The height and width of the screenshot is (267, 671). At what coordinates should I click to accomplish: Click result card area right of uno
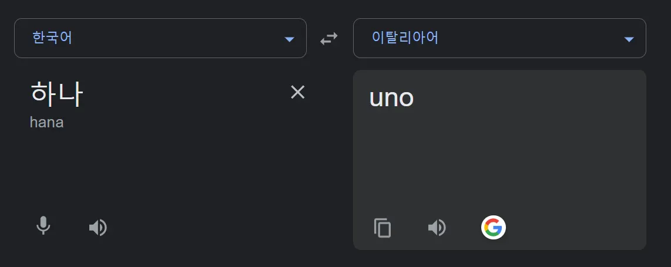529,98
